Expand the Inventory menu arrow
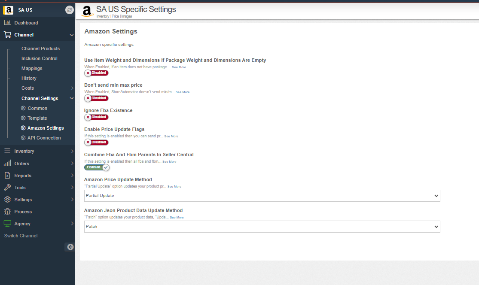This screenshot has width=479, height=285. pos(72,152)
